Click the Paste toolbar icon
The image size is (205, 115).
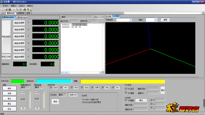tap(21, 9)
